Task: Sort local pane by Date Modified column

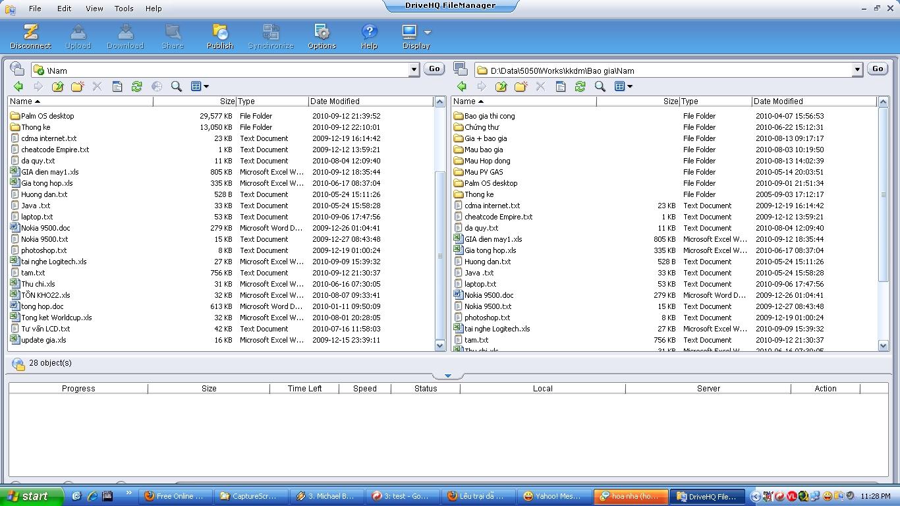Action: pos(814,101)
